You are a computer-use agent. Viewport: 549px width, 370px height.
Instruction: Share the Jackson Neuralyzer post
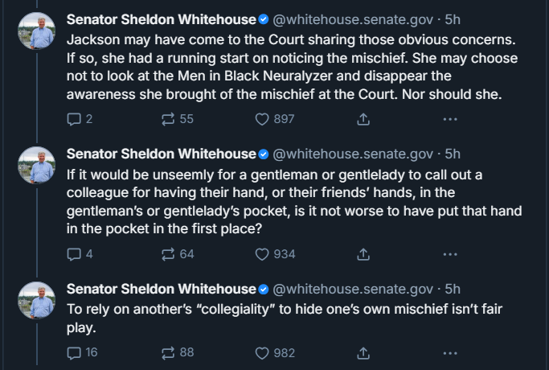(363, 119)
